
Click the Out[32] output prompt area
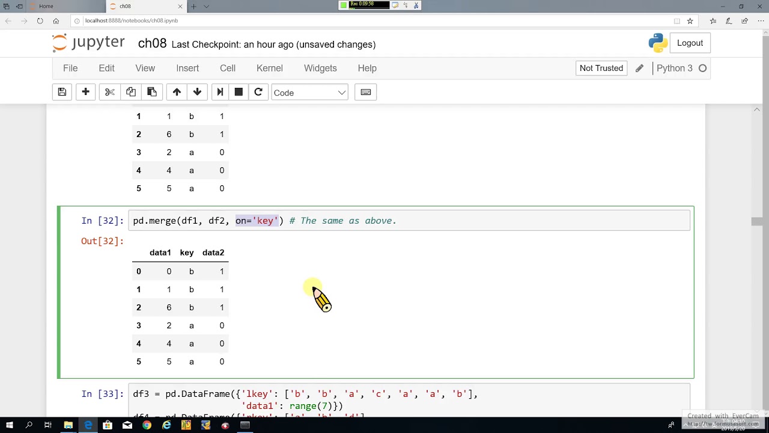click(x=102, y=241)
